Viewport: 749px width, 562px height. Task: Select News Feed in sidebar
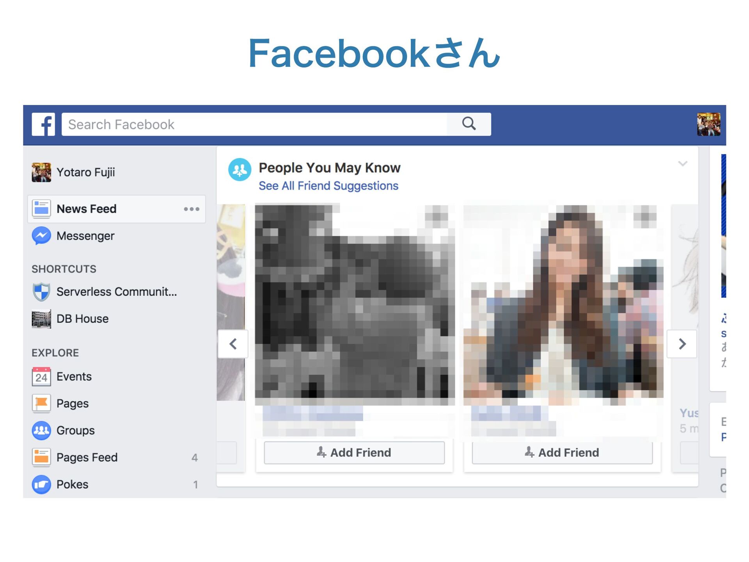pyautogui.click(x=117, y=209)
